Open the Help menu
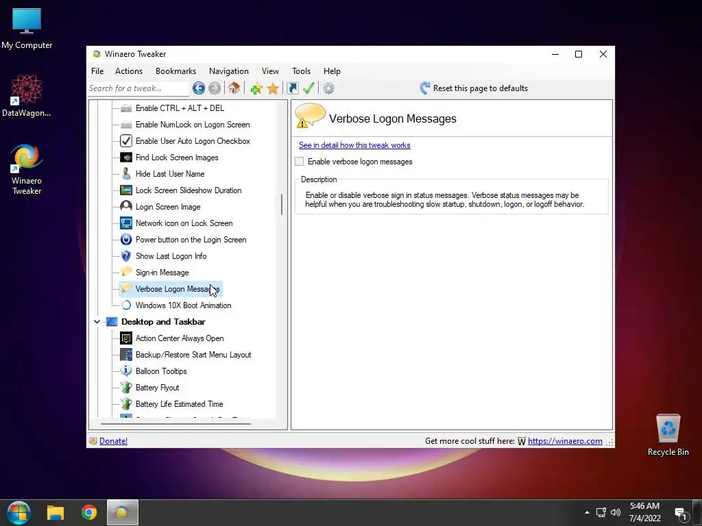This screenshot has height=526, width=702. pos(332,71)
